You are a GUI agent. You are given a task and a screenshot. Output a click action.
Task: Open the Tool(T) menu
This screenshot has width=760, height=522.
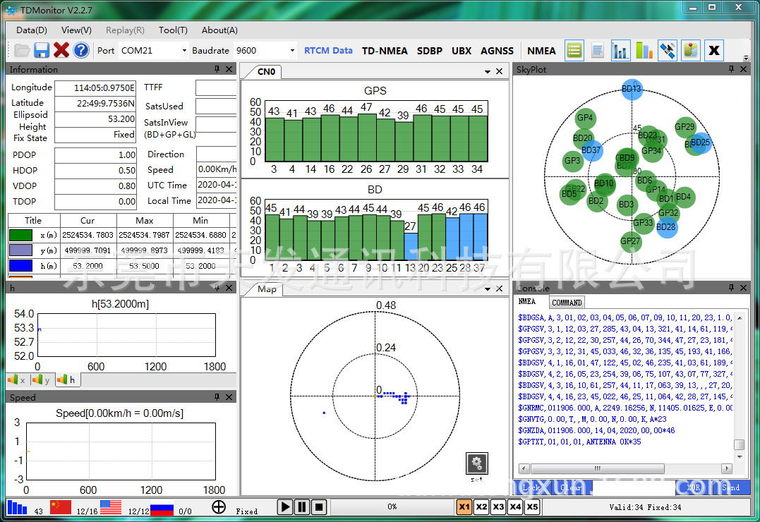point(173,30)
